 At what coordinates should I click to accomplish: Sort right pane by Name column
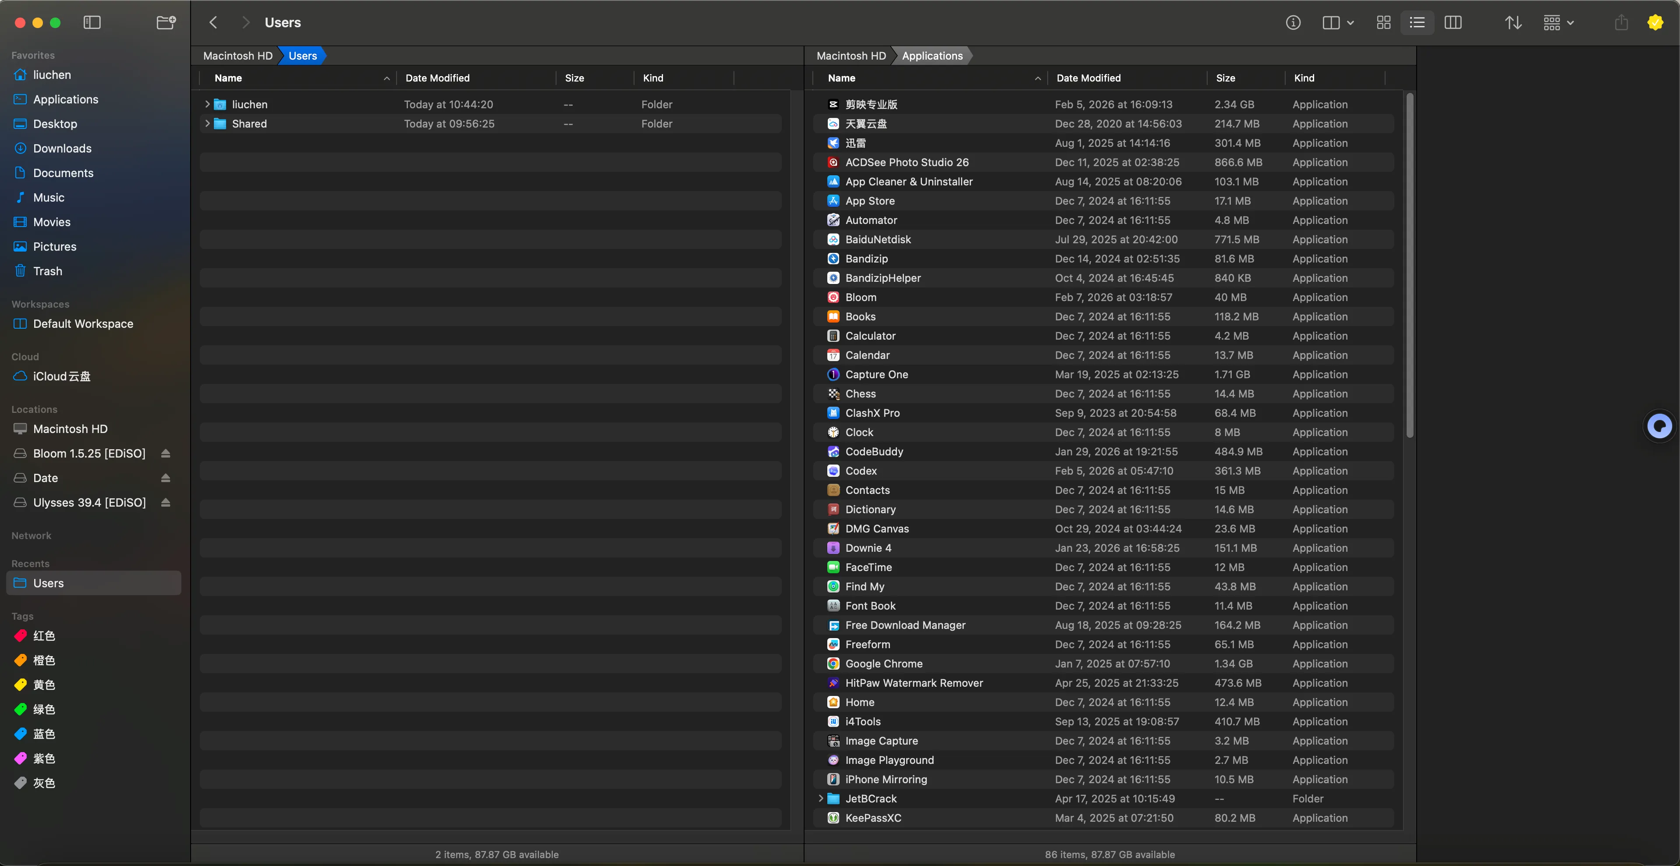point(930,78)
